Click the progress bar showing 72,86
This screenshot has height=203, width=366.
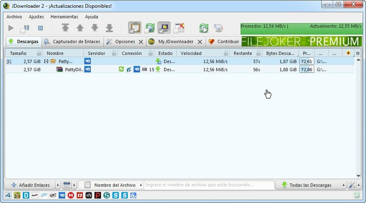pyautogui.click(x=306, y=69)
